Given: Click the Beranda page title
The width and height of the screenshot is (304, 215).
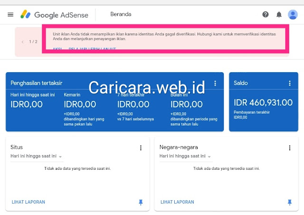Looking at the screenshot, I should (x=121, y=14).
